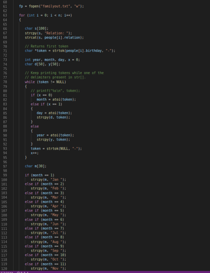This screenshot has height=273, width=210.
Task: Click line number 78 in the gutter
Action: click(x=5, y=82)
